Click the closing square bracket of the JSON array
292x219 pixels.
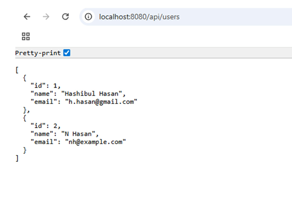tap(17, 158)
